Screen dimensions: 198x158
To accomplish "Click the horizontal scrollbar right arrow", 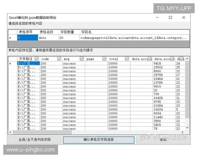I will (182, 132).
